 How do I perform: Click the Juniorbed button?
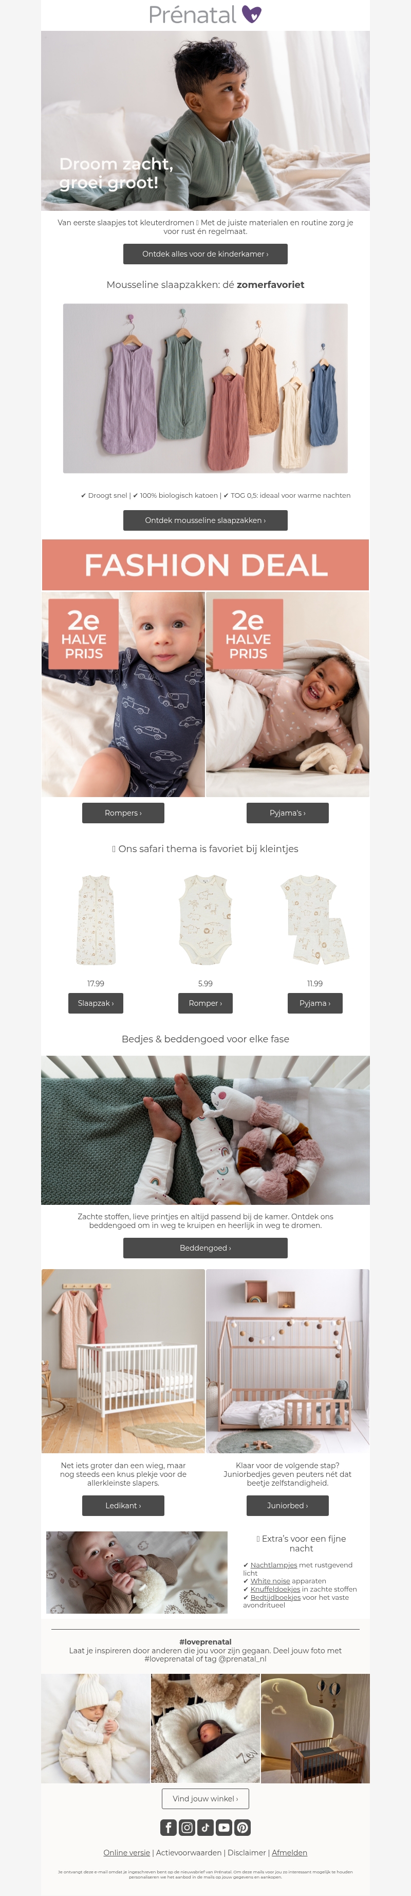click(x=288, y=1505)
